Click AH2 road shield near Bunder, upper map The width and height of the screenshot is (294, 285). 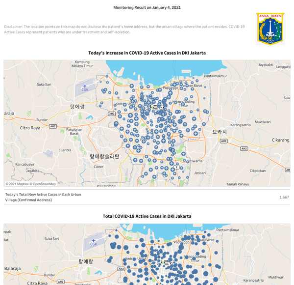[52, 126]
